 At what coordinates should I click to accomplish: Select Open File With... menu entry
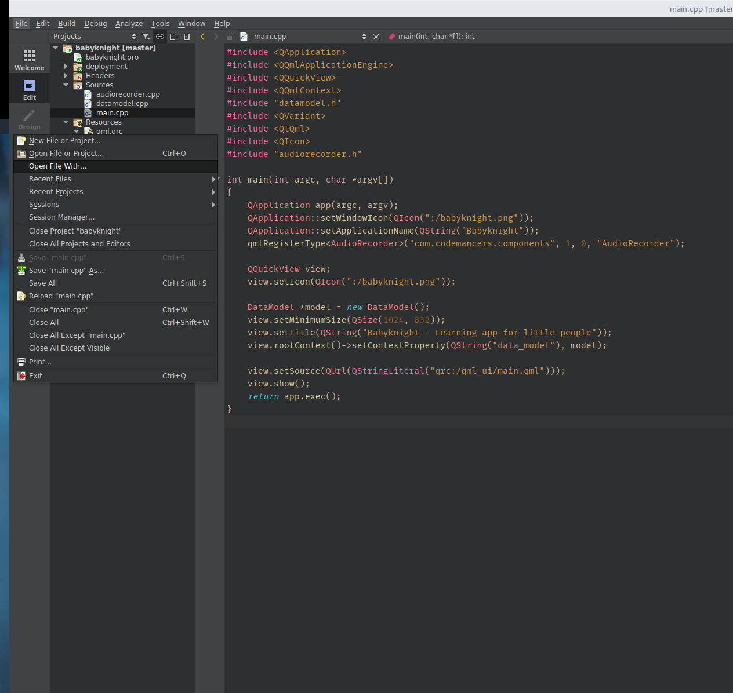(57, 166)
